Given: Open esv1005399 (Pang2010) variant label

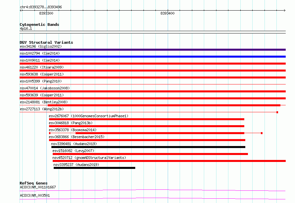Looking at the screenshot, I should coord(41,81).
